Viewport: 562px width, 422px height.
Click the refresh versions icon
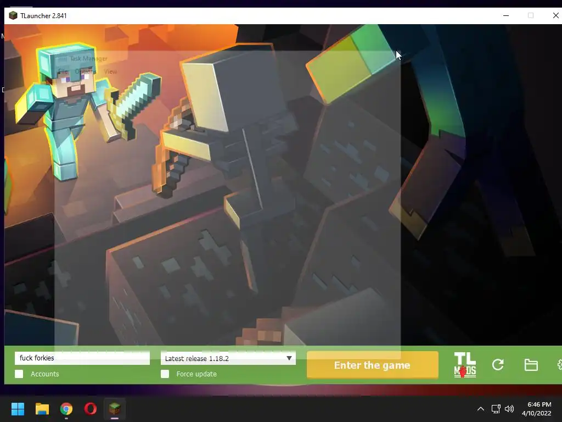[x=498, y=365]
